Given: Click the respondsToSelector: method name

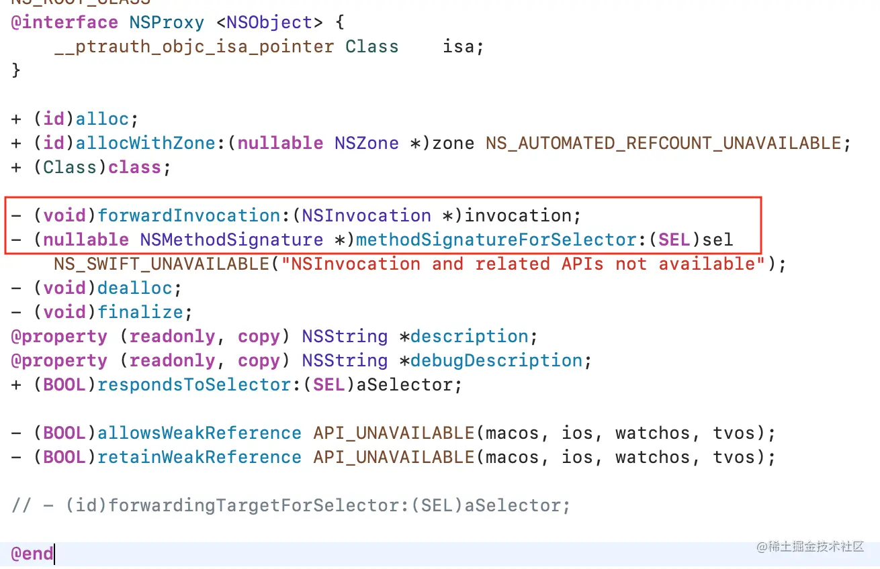Looking at the screenshot, I should click(200, 384).
